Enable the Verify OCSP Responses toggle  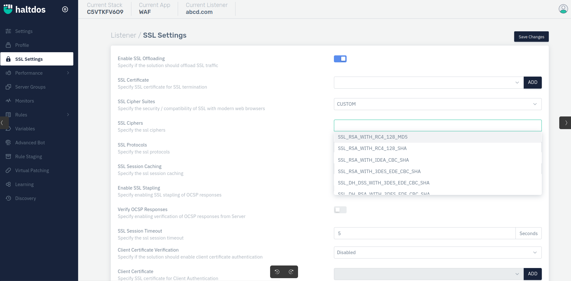coord(340,210)
